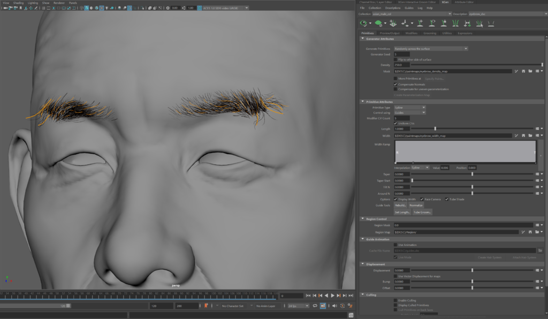The image size is (548, 319).
Task: Uncheck the Compensate Normals checkbox
Action: [x=395, y=84]
